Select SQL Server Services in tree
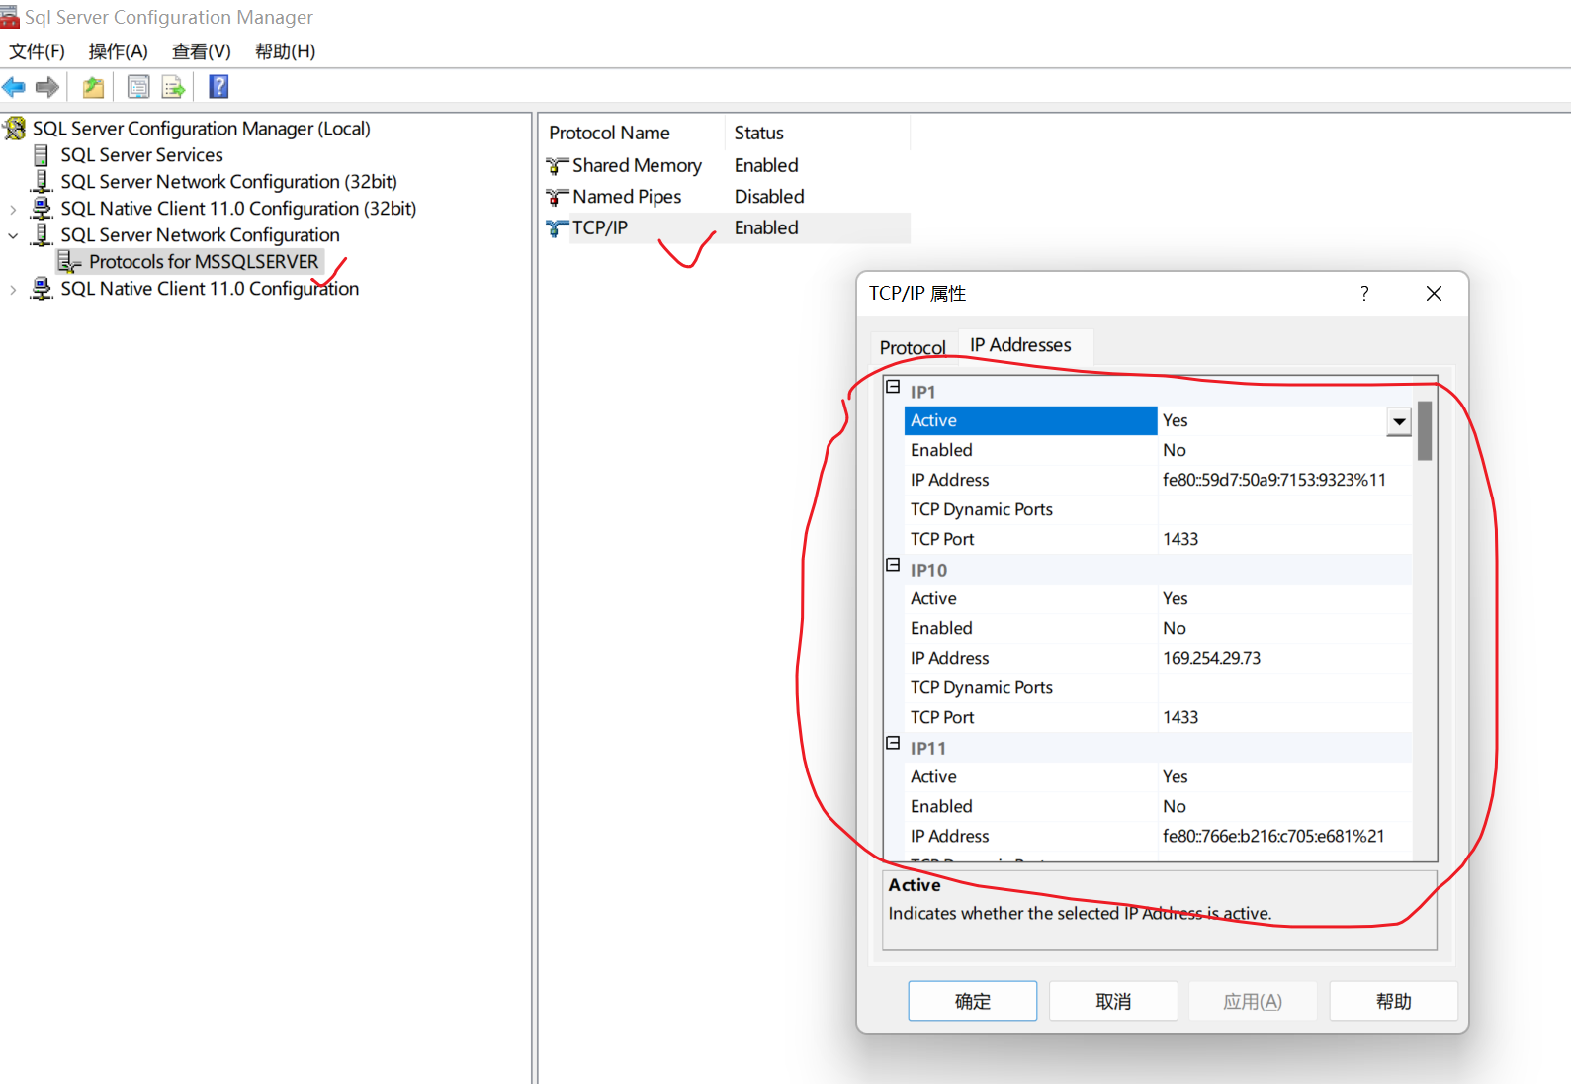The width and height of the screenshot is (1571, 1084). pyautogui.click(x=141, y=155)
